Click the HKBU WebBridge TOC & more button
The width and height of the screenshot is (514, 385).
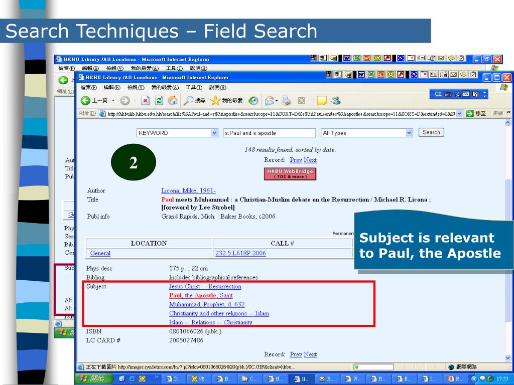point(290,174)
